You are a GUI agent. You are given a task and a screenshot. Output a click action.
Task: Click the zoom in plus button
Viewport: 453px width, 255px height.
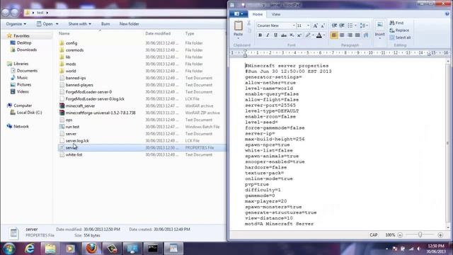tap(440, 235)
